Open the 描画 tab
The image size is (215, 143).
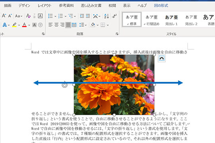pos(8,6)
